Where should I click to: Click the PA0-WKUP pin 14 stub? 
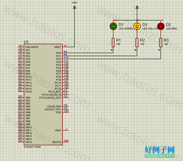(x=21, y=47)
